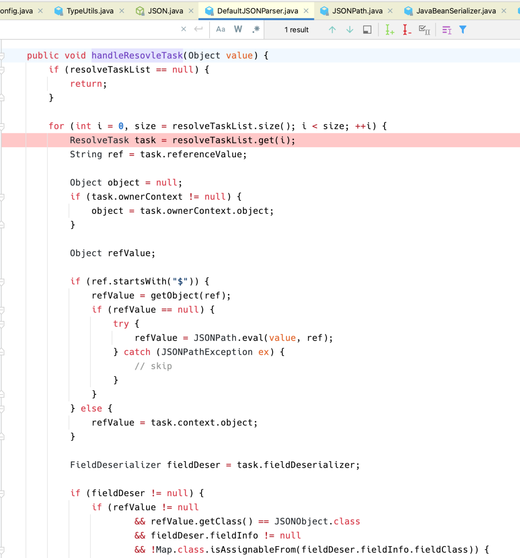Switch to the JSON.java tab
The image size is (520, 558).
[165, 11]
